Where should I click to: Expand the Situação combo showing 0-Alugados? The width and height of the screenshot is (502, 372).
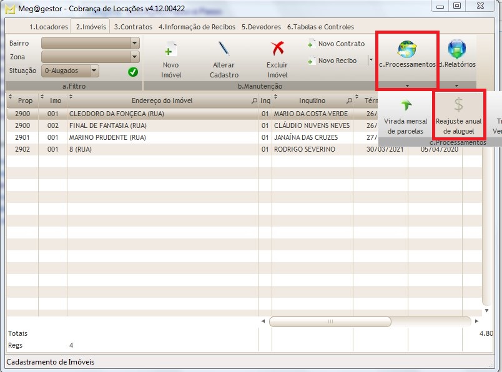pyautogui.click(x=93, y=71)
